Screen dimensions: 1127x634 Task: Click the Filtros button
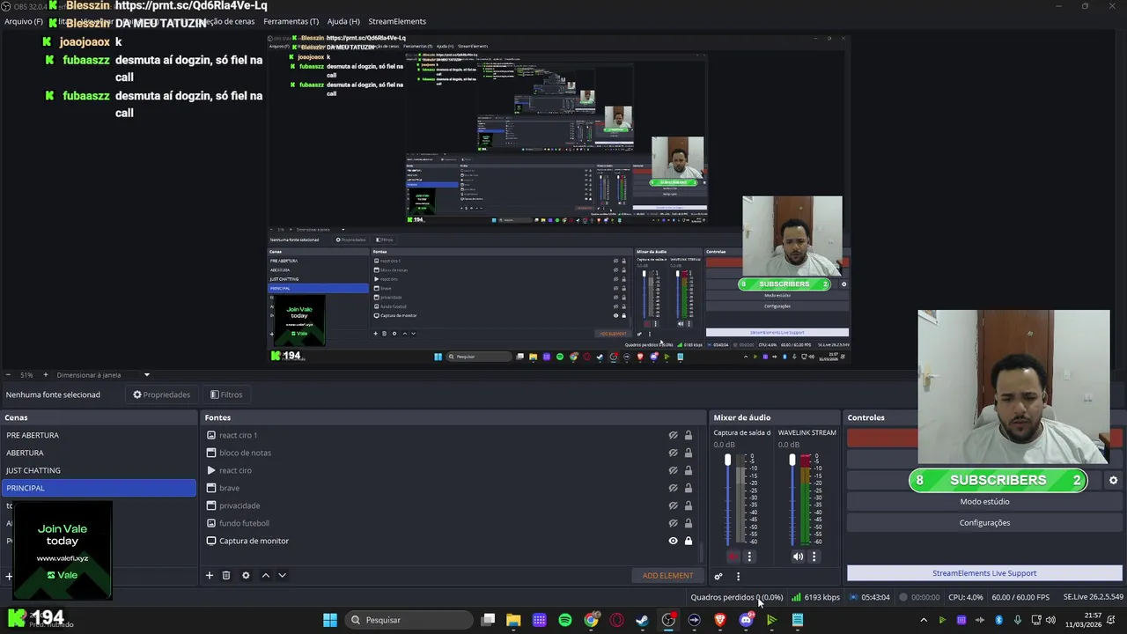(x=226, y=394)
